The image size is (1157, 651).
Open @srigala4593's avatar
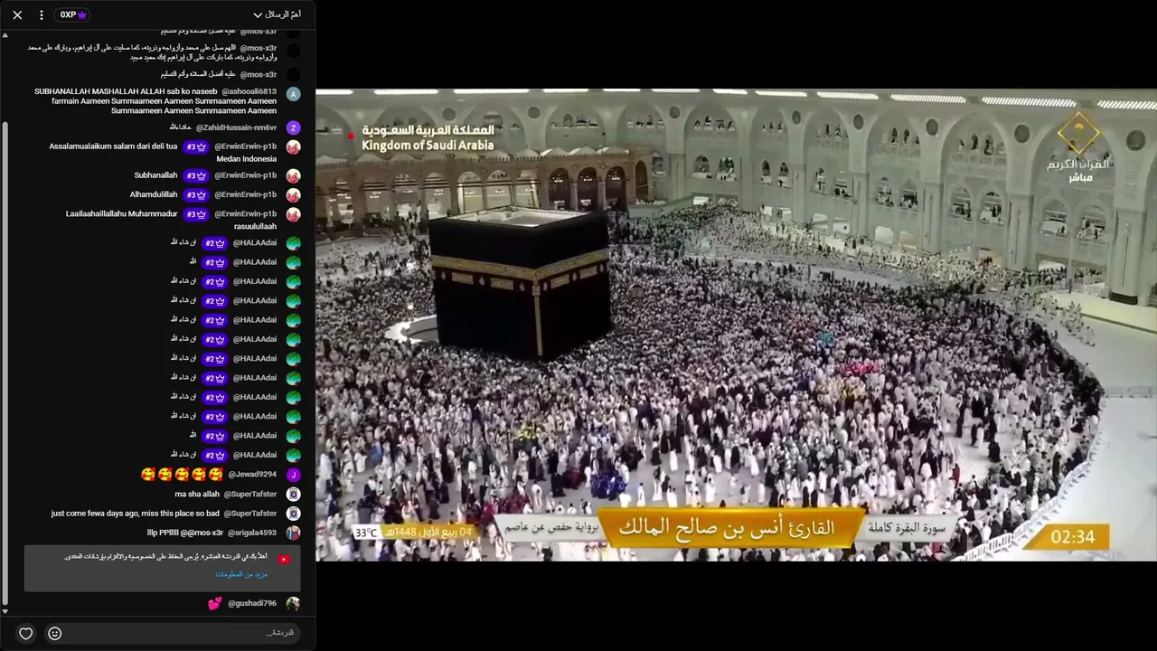(x=293, y=533)
